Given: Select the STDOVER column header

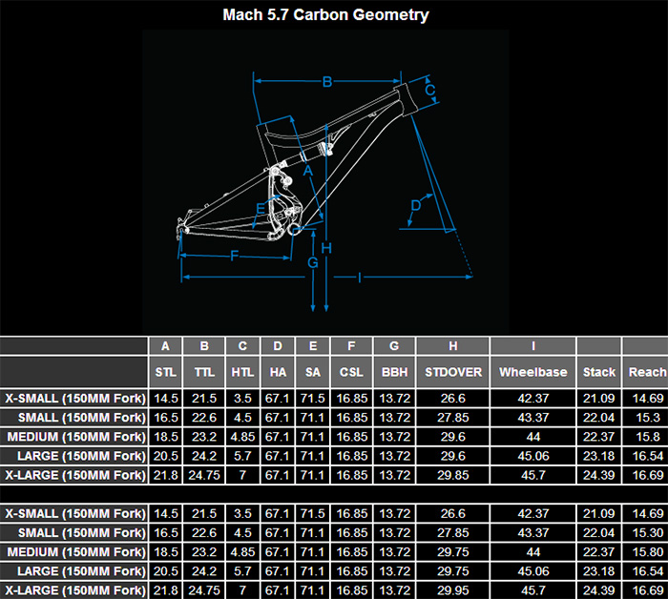Looking at the screenshot, I should (x=452, y=372).
